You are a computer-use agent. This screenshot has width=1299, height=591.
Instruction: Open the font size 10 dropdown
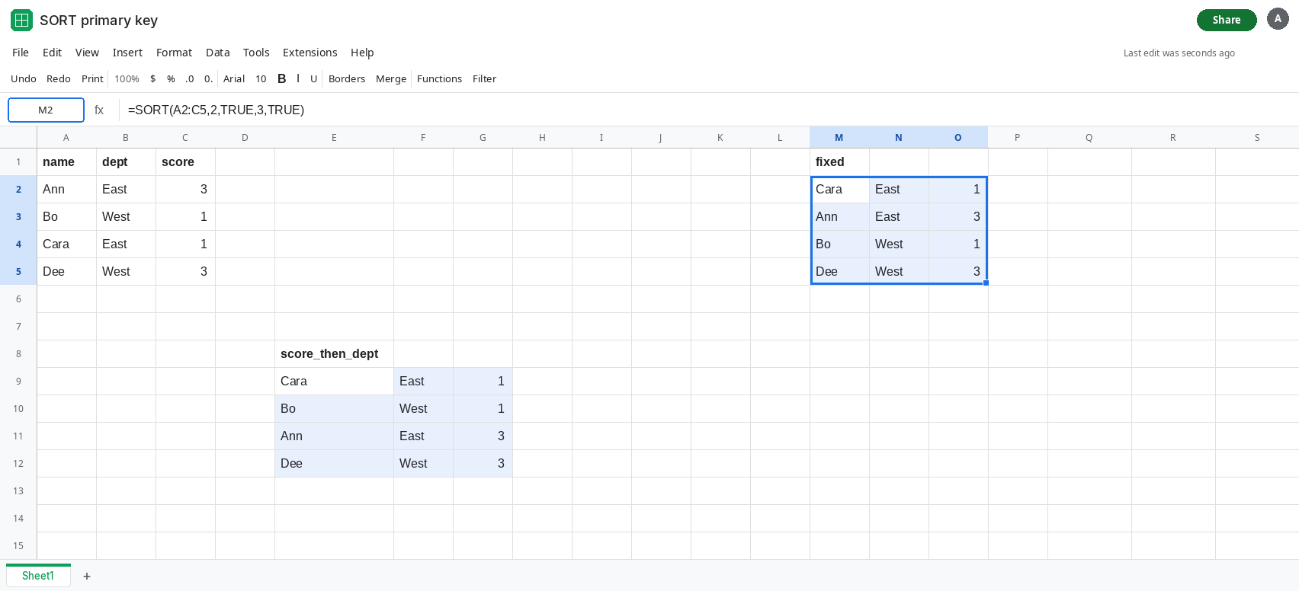[261, 78]
